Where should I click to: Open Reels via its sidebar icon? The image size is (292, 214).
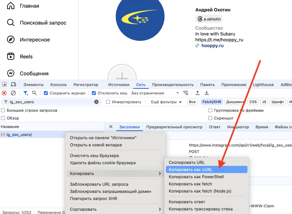[x=11, y=56]
